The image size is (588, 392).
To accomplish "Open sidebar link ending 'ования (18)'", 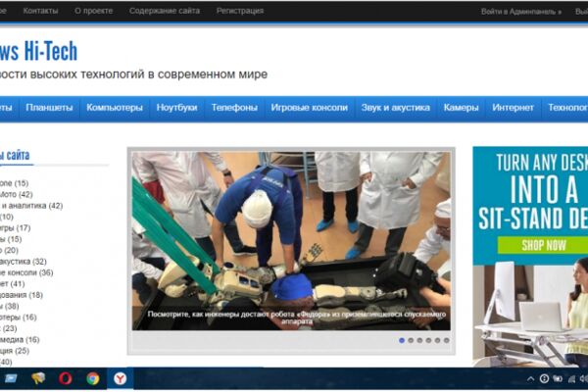I will [22, 295].
